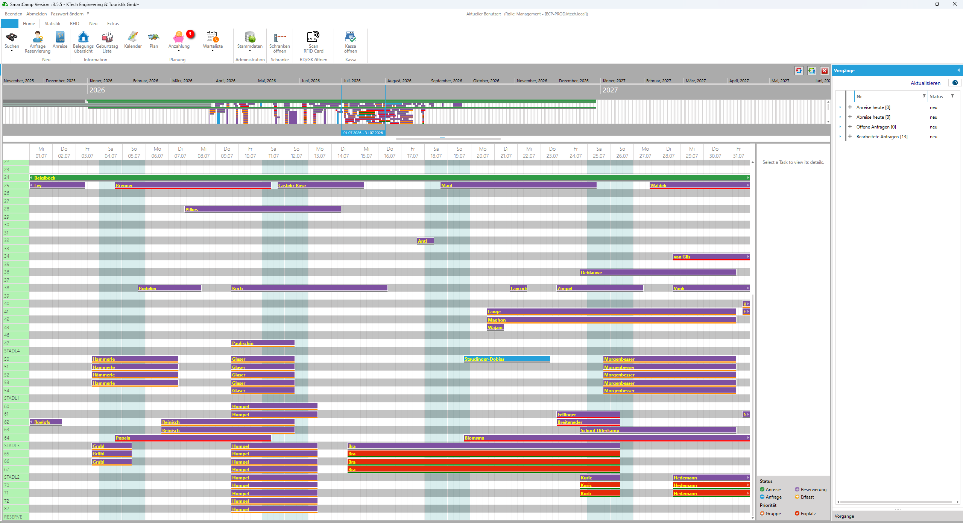Open the Extras ribbon tab
Screen dimensions: 963x523
[113, 24]
